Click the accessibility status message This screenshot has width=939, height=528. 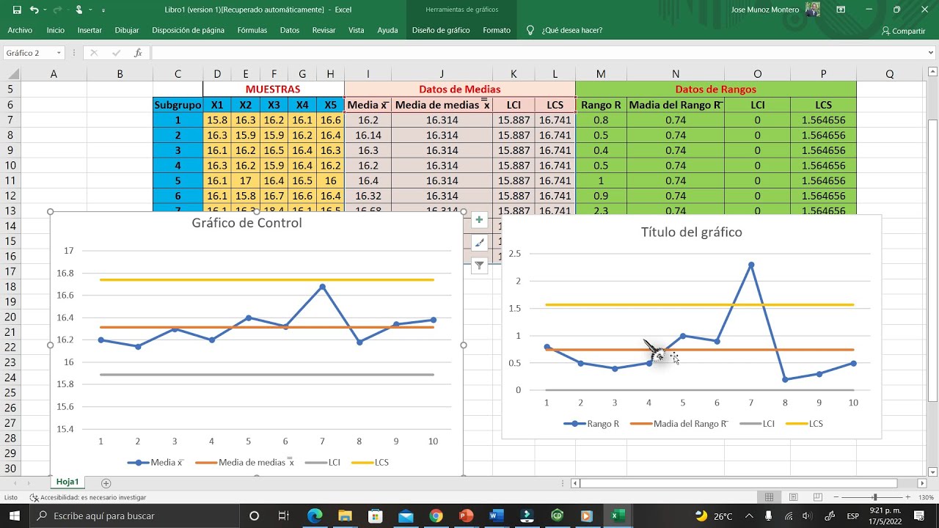tap(87, 497)
